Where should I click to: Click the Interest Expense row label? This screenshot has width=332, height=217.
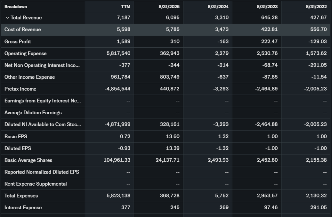23,207
